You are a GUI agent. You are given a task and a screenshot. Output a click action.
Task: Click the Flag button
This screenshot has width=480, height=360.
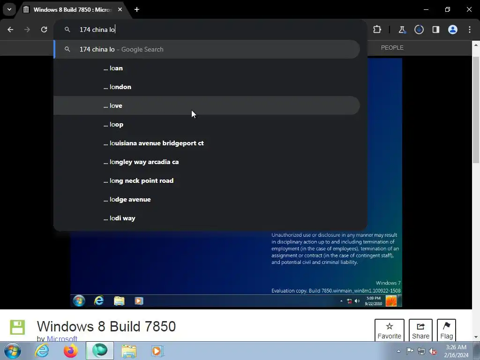point(447,330)
